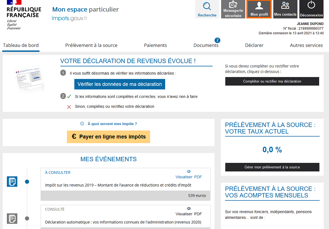Click info icon beside À quoi servent mes impôts
Screen dimensions: 329x229
coord(82,124)
